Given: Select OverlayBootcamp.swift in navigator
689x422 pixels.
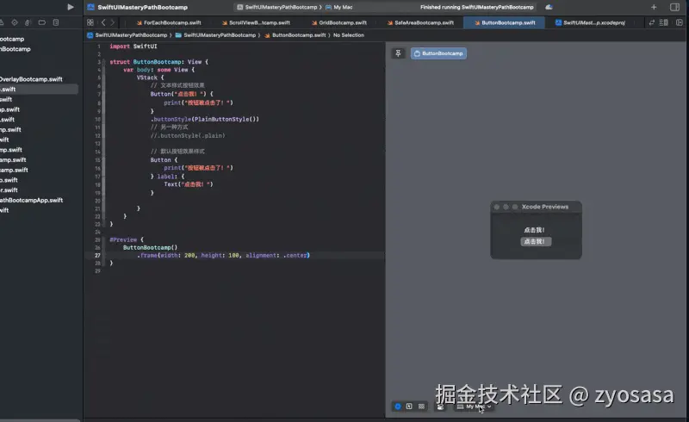Looking at the screenshot, I should (31, 79).
